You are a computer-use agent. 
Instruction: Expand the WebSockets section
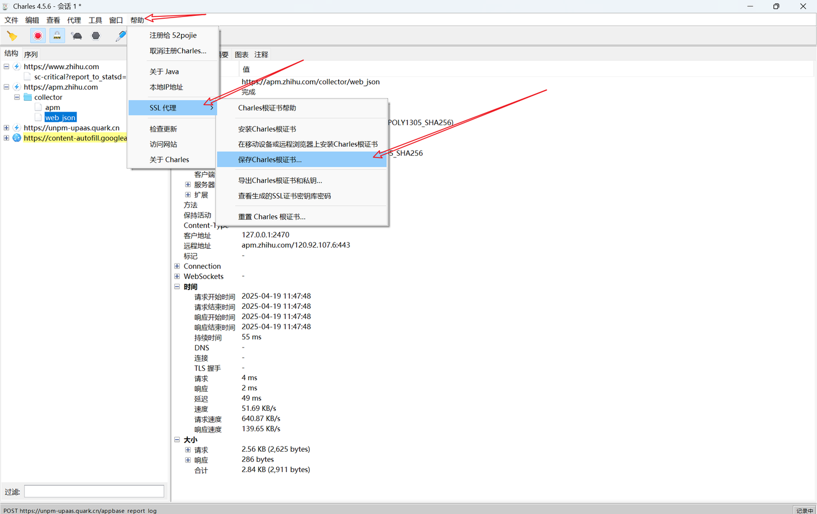(177, 276)
